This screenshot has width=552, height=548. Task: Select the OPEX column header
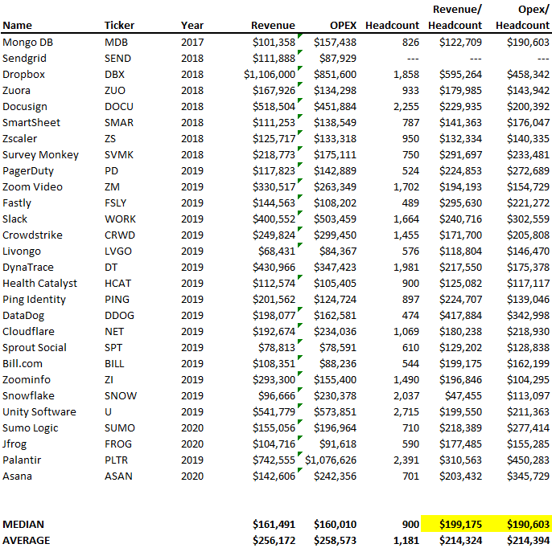click(343, 26)
